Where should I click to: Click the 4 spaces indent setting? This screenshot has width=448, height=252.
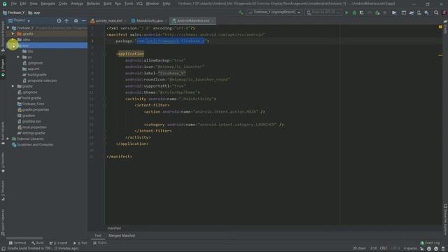click(x=410, y=248)
